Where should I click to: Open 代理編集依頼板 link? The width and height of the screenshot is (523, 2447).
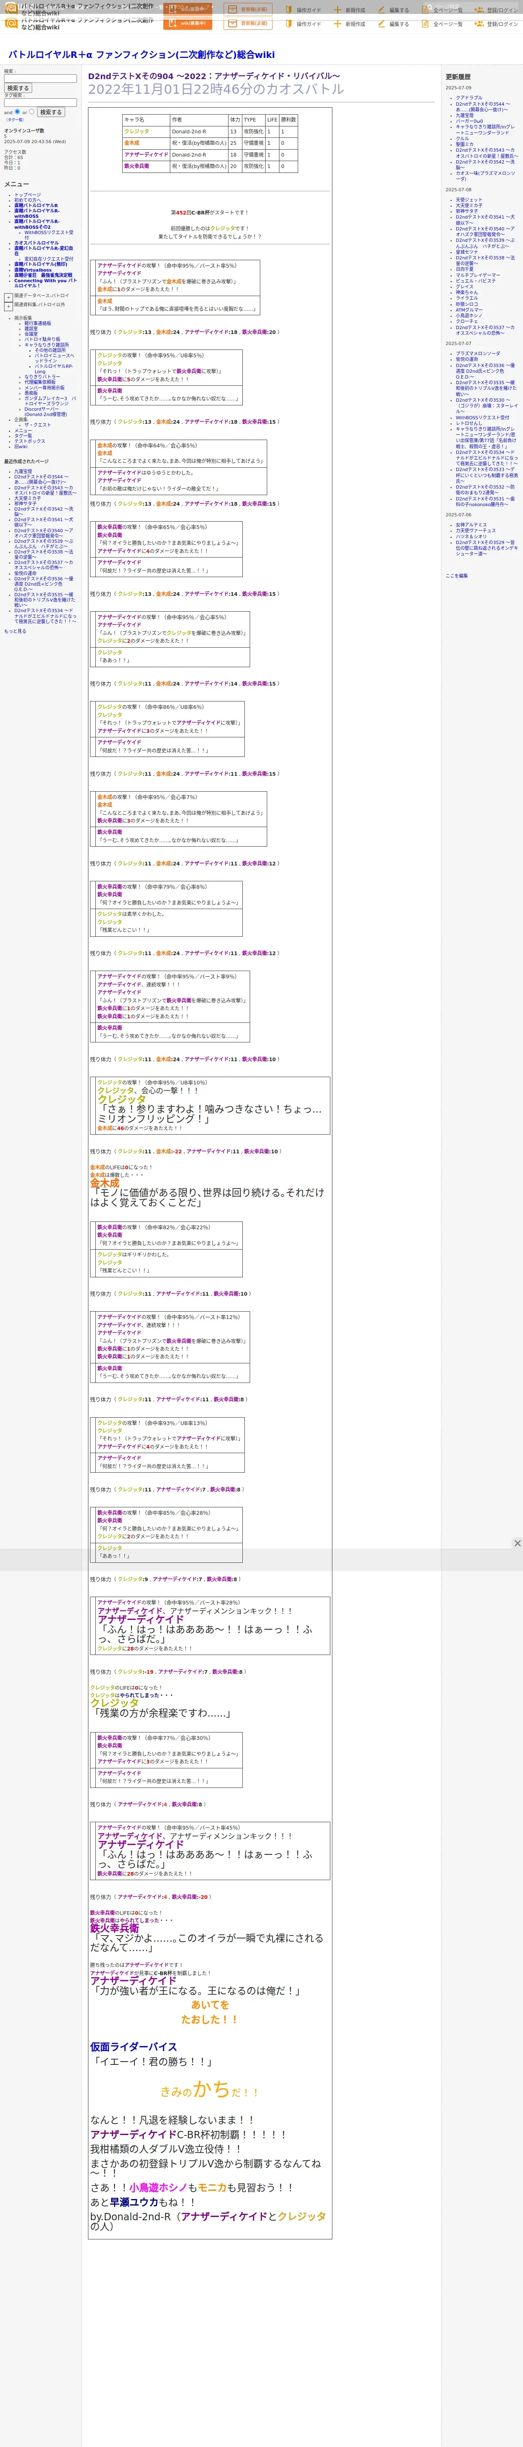tap(40, 382)
